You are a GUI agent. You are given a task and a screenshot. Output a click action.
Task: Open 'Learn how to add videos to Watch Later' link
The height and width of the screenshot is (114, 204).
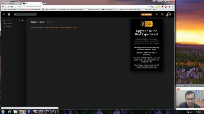click(x=61, y=28)
